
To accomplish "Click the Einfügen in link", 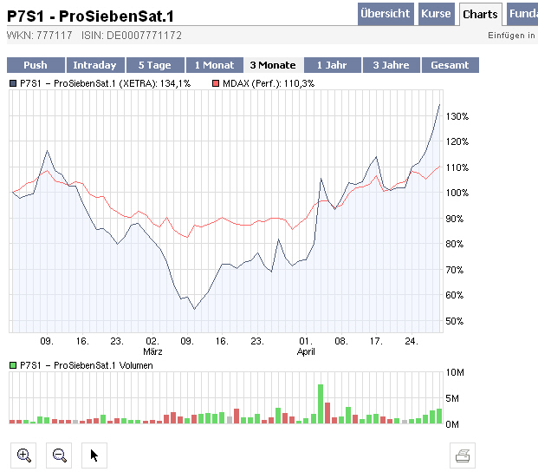I will (511, 36).
